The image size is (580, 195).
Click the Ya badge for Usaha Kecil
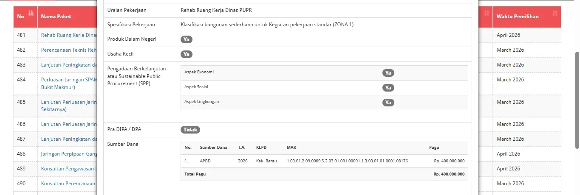[186, 54]
